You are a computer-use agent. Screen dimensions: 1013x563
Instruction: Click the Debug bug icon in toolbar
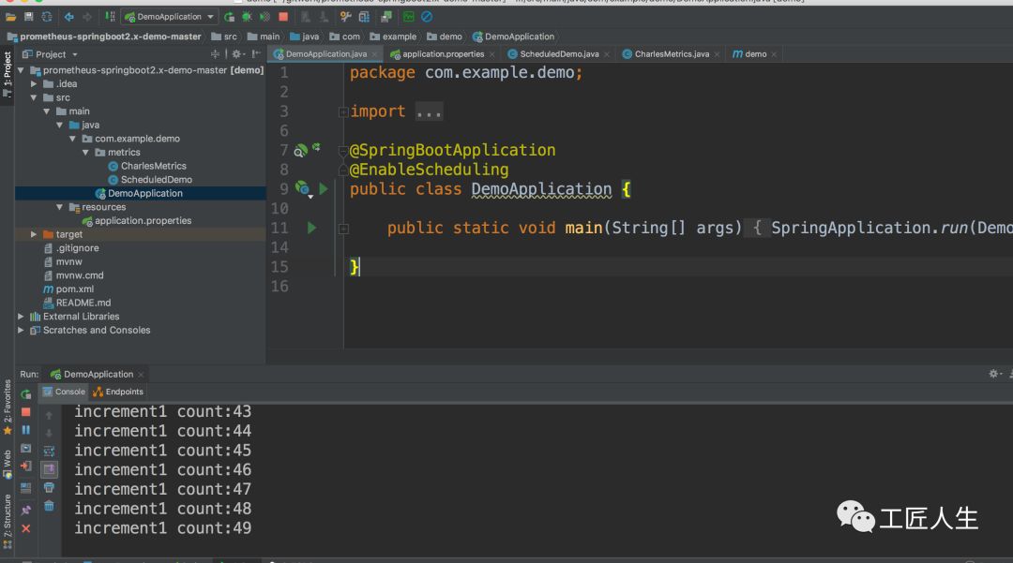point(247,17)
